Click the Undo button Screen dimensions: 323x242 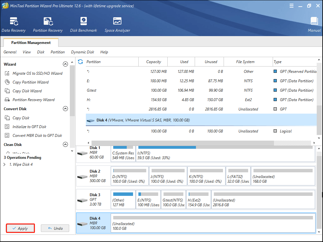point(55,228)
